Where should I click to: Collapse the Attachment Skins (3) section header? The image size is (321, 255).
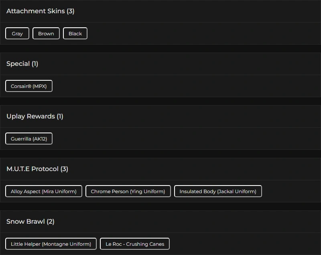click(x=41, y=11)
